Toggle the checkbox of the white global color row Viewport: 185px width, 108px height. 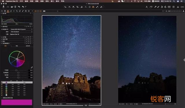click(2, 95)
